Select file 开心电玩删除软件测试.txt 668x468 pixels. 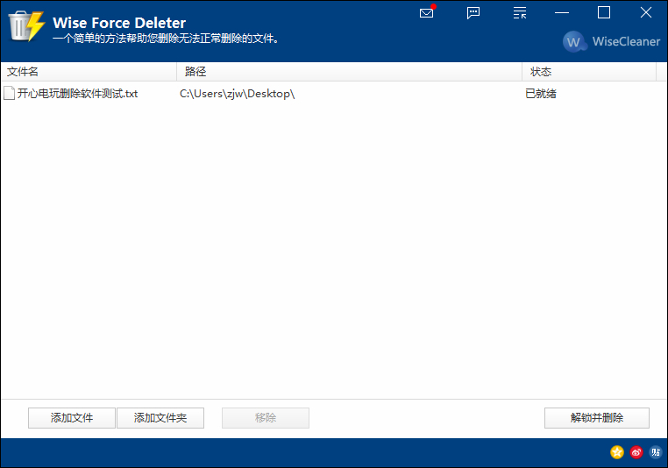click(77, 94)
